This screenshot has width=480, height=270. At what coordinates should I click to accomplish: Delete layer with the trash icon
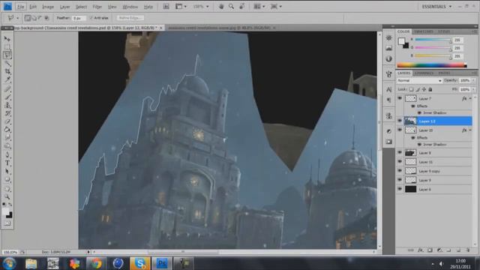click(467, 250)
